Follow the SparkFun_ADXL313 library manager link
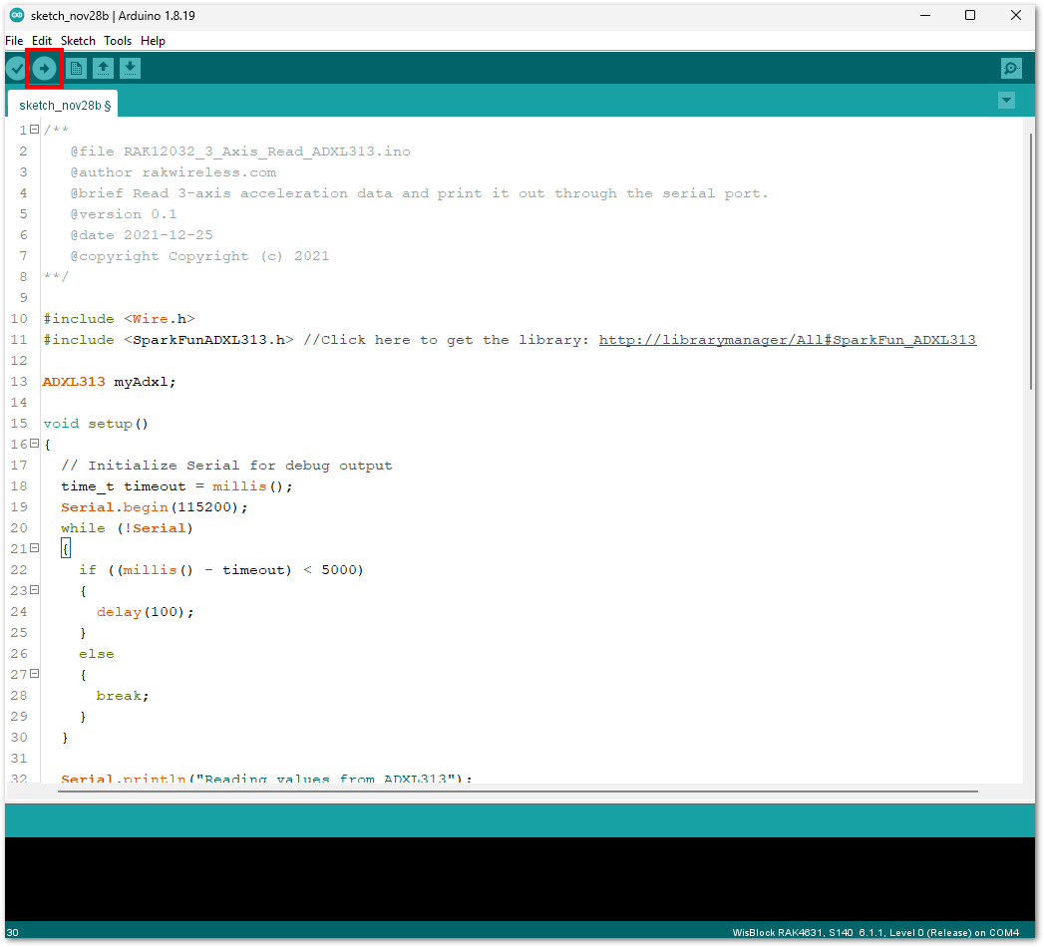 [787, 340]
